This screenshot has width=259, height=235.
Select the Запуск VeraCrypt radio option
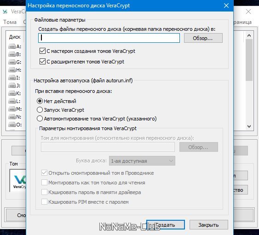pos(40,110)
